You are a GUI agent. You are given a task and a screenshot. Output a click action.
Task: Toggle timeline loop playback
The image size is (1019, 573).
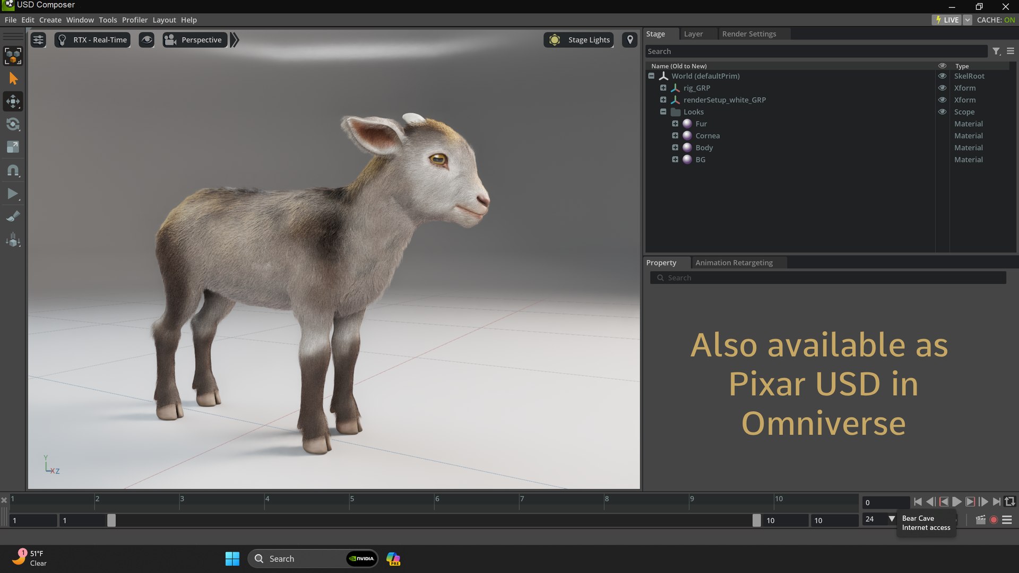point(1010,502)
